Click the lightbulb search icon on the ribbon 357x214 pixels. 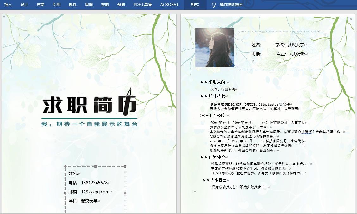[x=214, y=5]
